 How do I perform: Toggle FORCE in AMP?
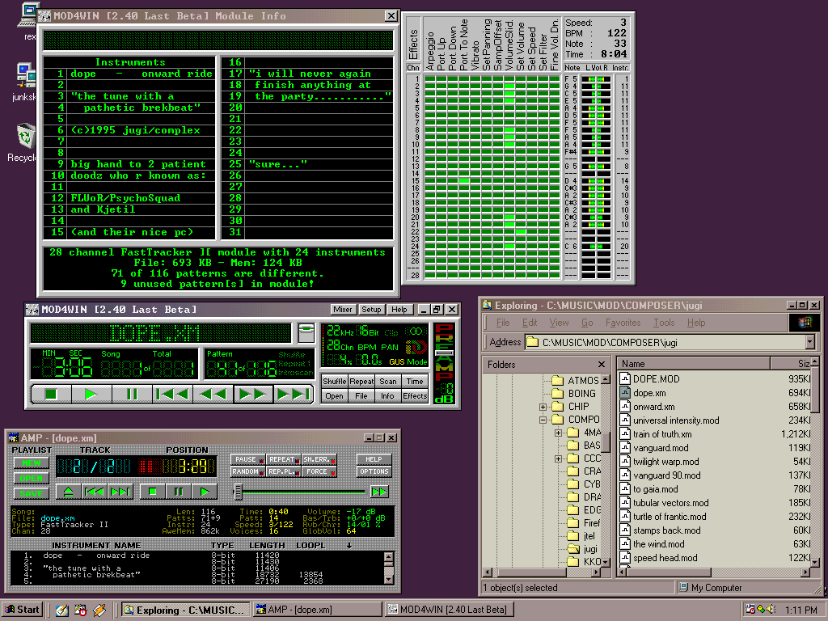(319, 471)
